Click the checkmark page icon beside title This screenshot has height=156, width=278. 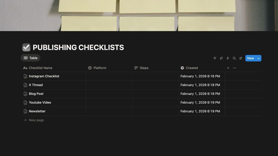26,47
